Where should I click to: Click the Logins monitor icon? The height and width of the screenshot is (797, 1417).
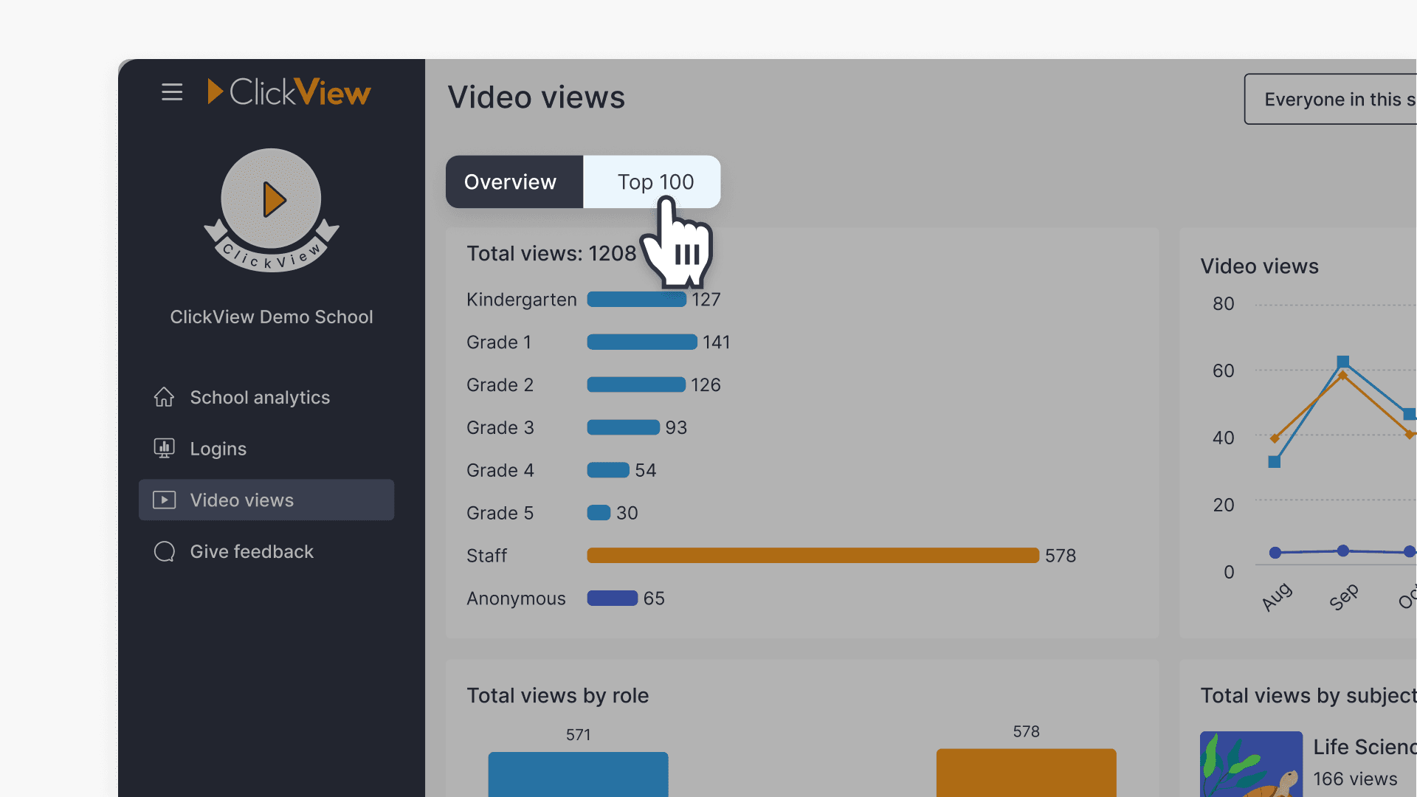click(164, 449)
